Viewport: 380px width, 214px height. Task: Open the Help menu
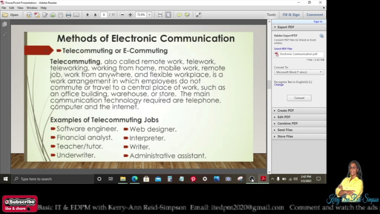click(43, 8)
